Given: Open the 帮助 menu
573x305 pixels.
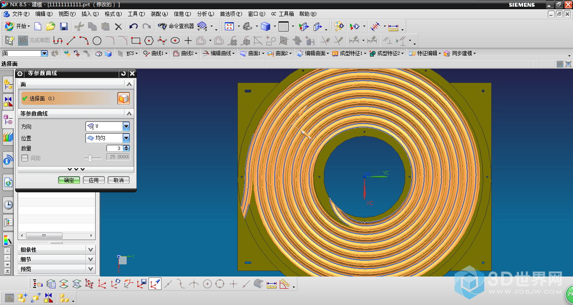Looking at the screenshot, I should [307, 14].
